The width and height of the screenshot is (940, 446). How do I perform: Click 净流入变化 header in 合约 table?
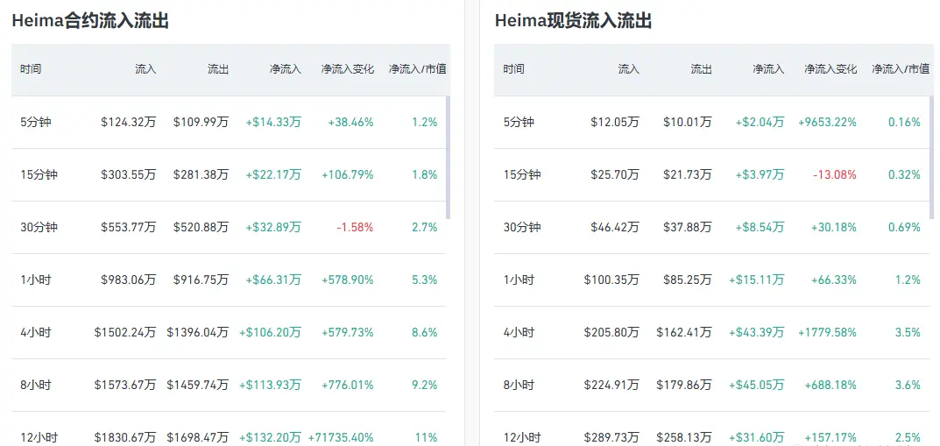[x=348, y=69]
